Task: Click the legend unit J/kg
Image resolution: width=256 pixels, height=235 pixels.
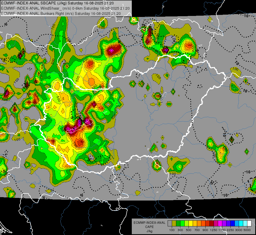Action: [149, 231]
